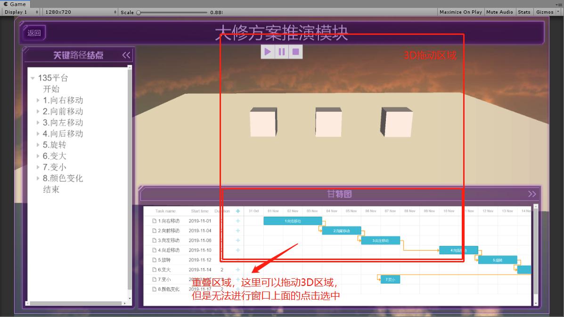The height and width of the screenshot is (317, 564).
Task: Click the tree panel horizontal scrollbar
Action: pyautogui.click(x=75, y=303)
